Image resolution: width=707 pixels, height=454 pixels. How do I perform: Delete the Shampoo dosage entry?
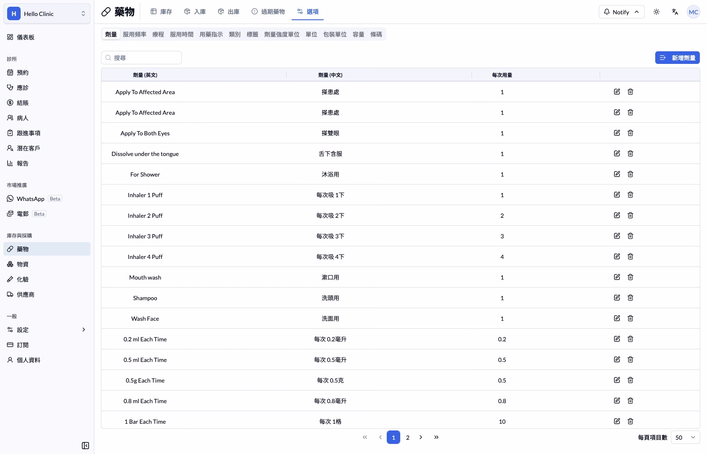(630, 298)
